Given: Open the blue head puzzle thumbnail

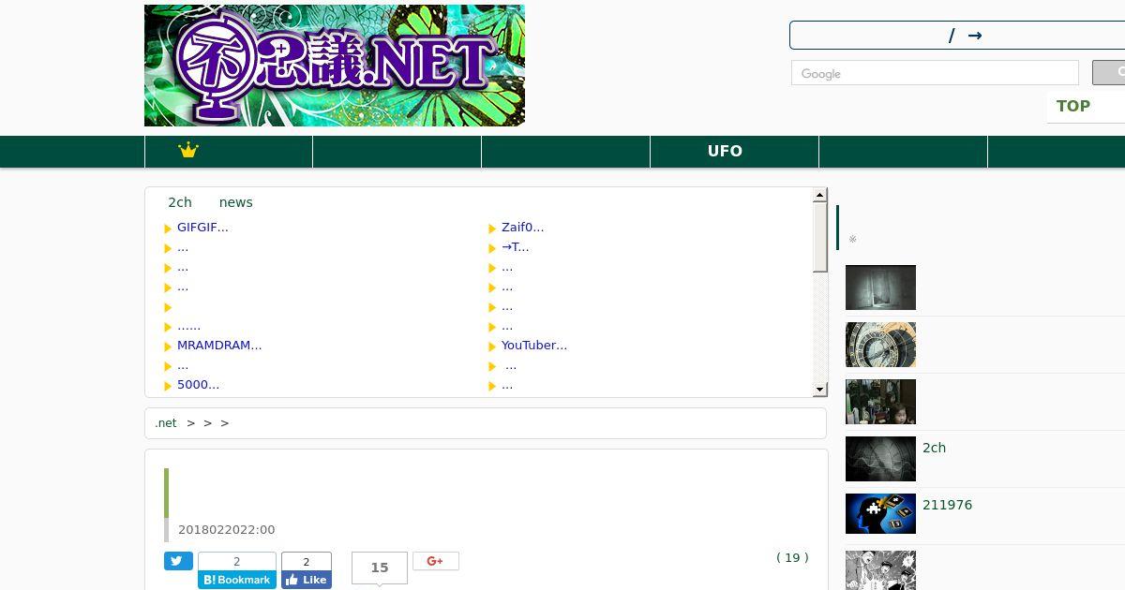Looking at the screenshot, I should point(880,514).
